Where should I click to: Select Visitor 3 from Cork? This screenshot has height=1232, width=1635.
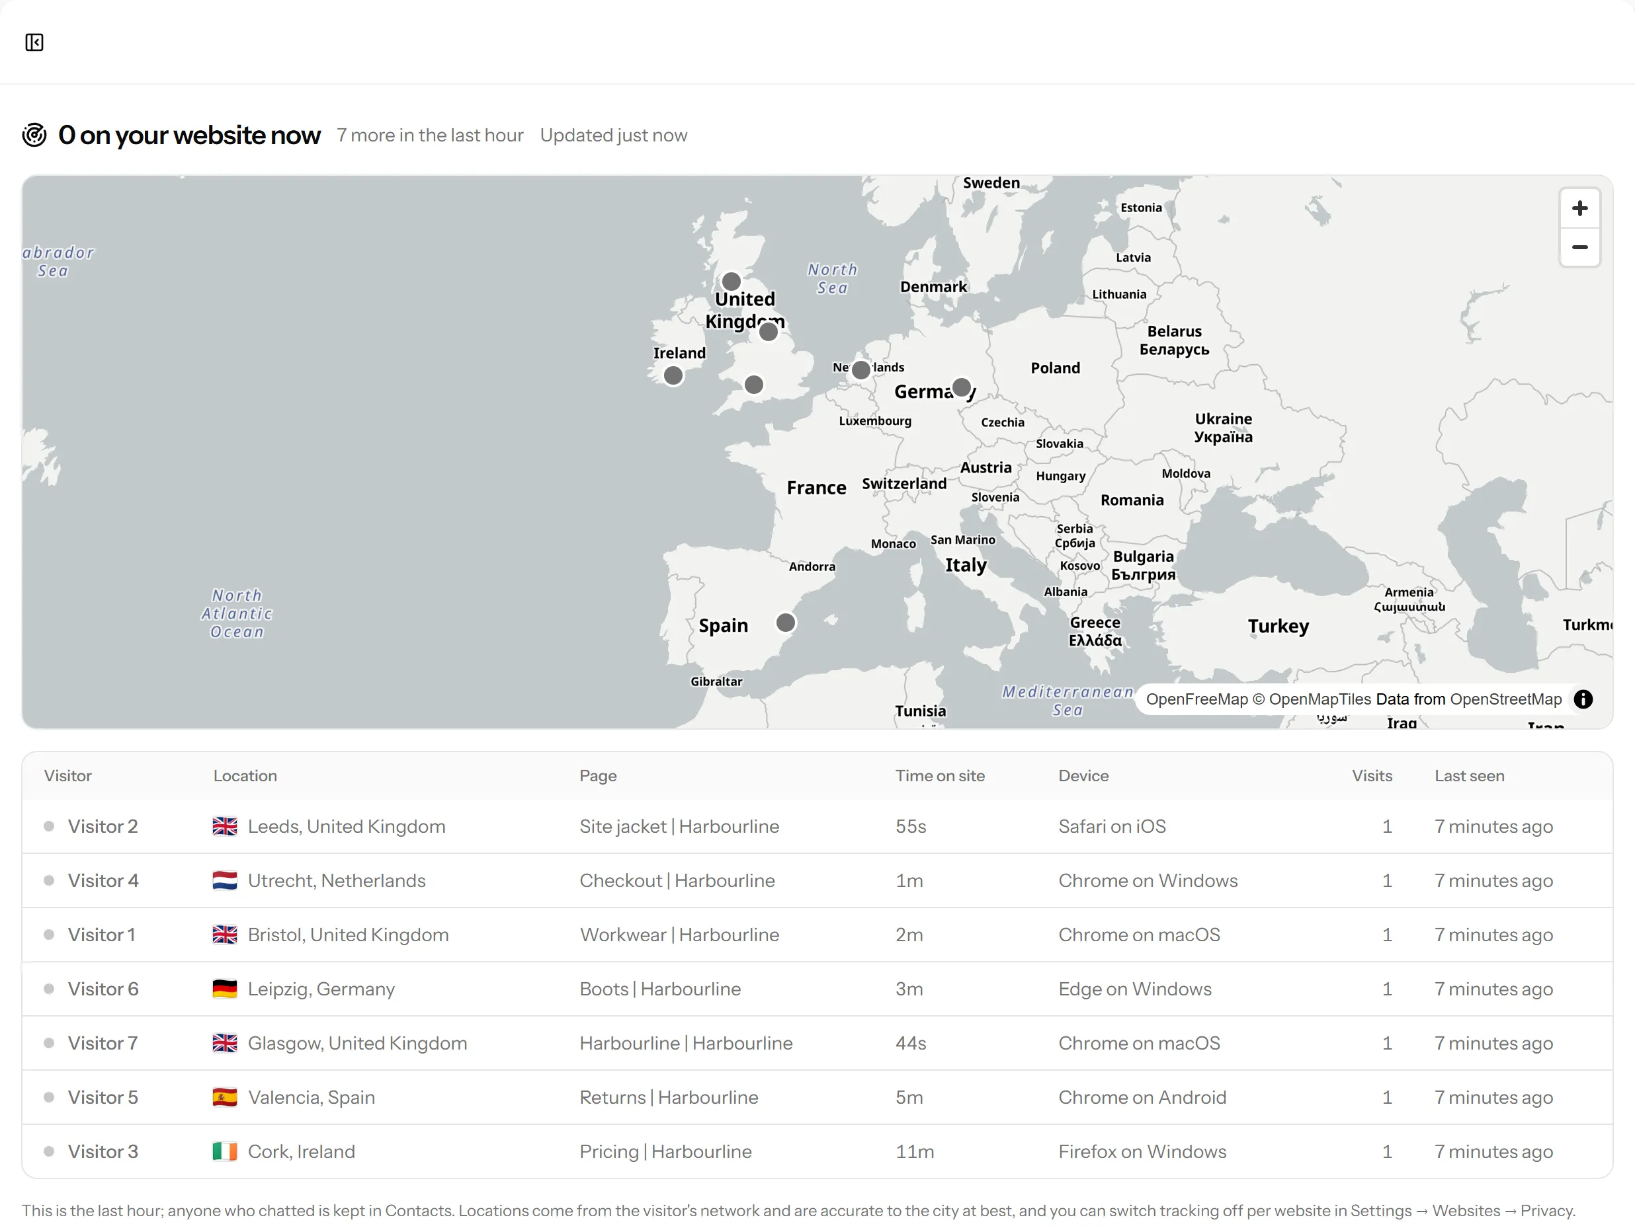coord(817,1151)
